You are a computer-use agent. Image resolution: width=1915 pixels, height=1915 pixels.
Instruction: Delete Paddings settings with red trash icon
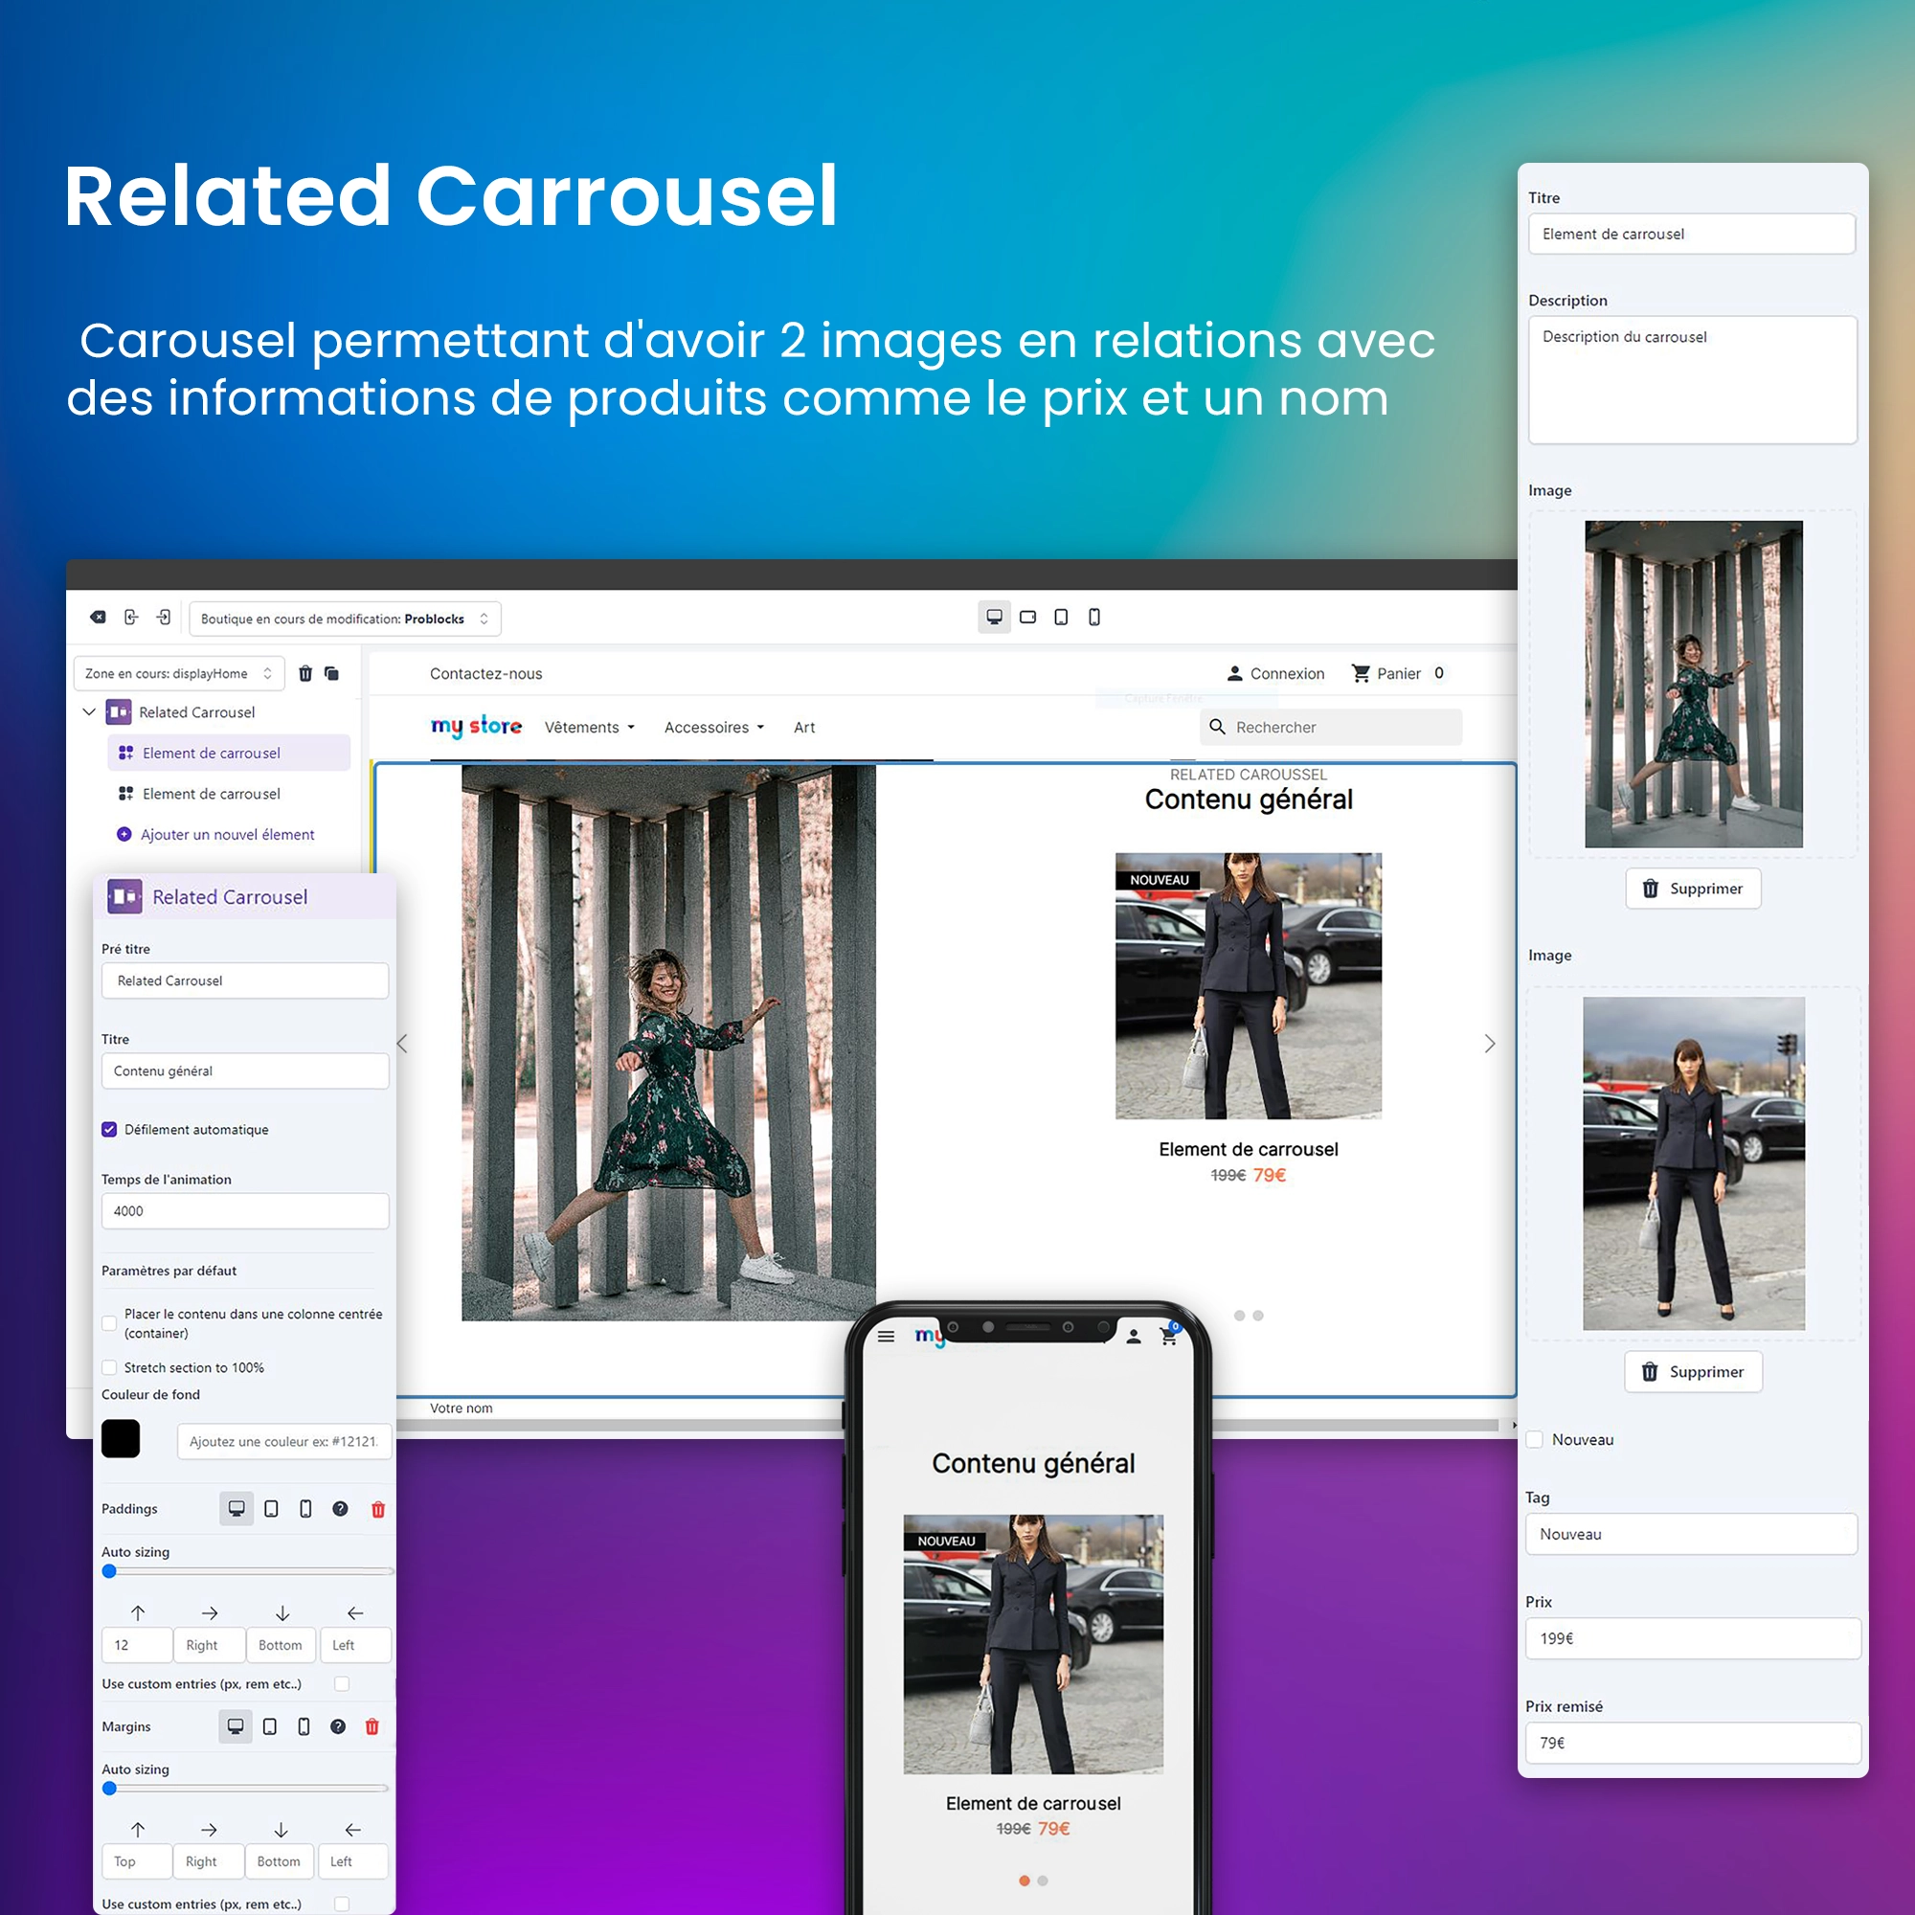(x=377, y=1509)
